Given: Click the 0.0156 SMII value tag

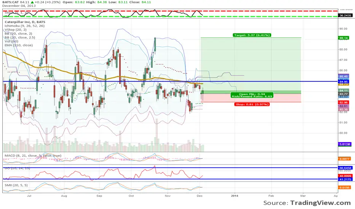Looking at the screenshot, I should click(344, 187).
